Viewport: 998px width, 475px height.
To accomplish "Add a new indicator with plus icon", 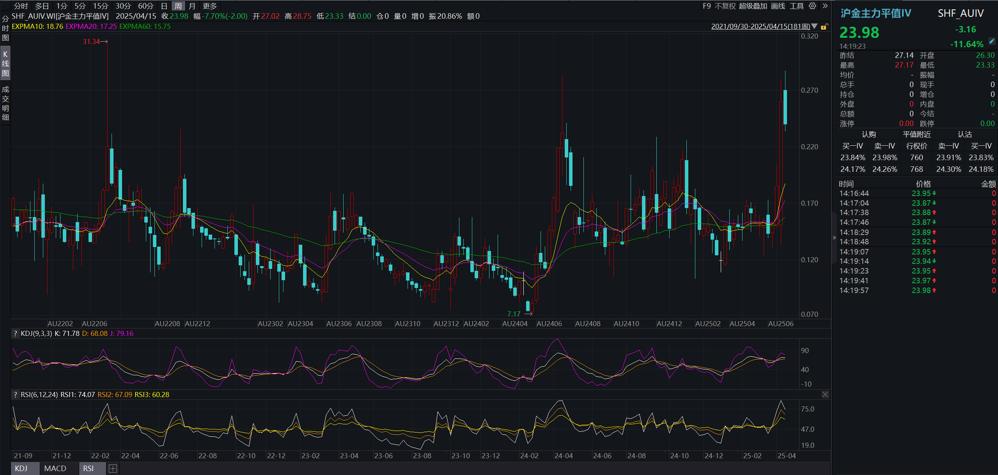I will click(113, 468).
